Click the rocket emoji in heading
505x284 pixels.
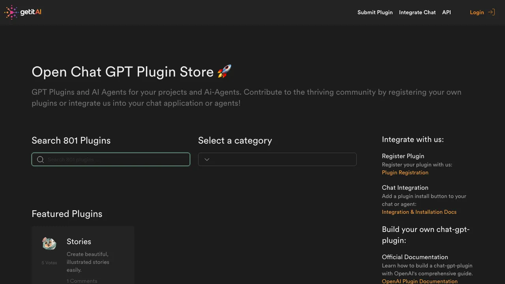224,71
